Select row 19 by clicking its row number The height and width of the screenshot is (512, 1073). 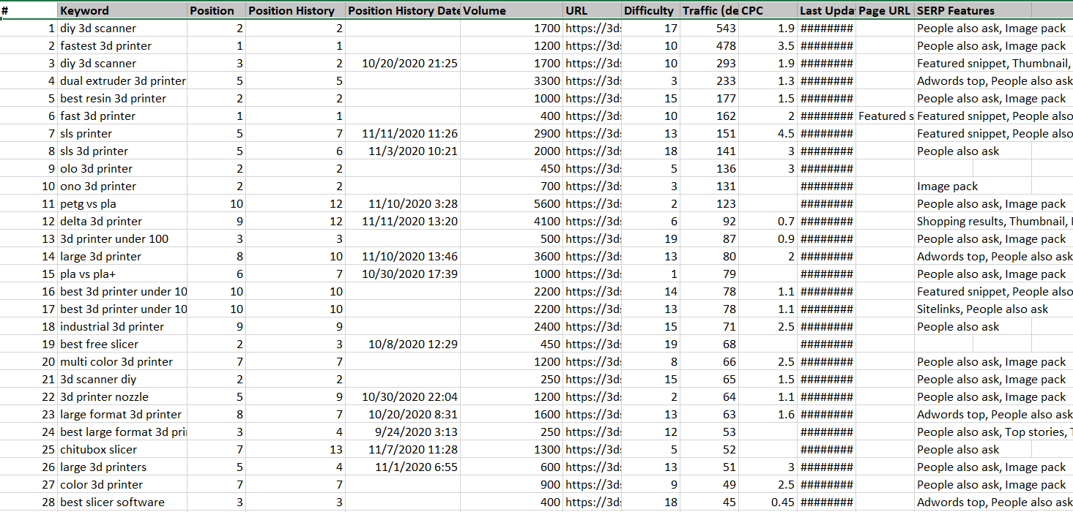pyautogui.click(x=48, y=344)
